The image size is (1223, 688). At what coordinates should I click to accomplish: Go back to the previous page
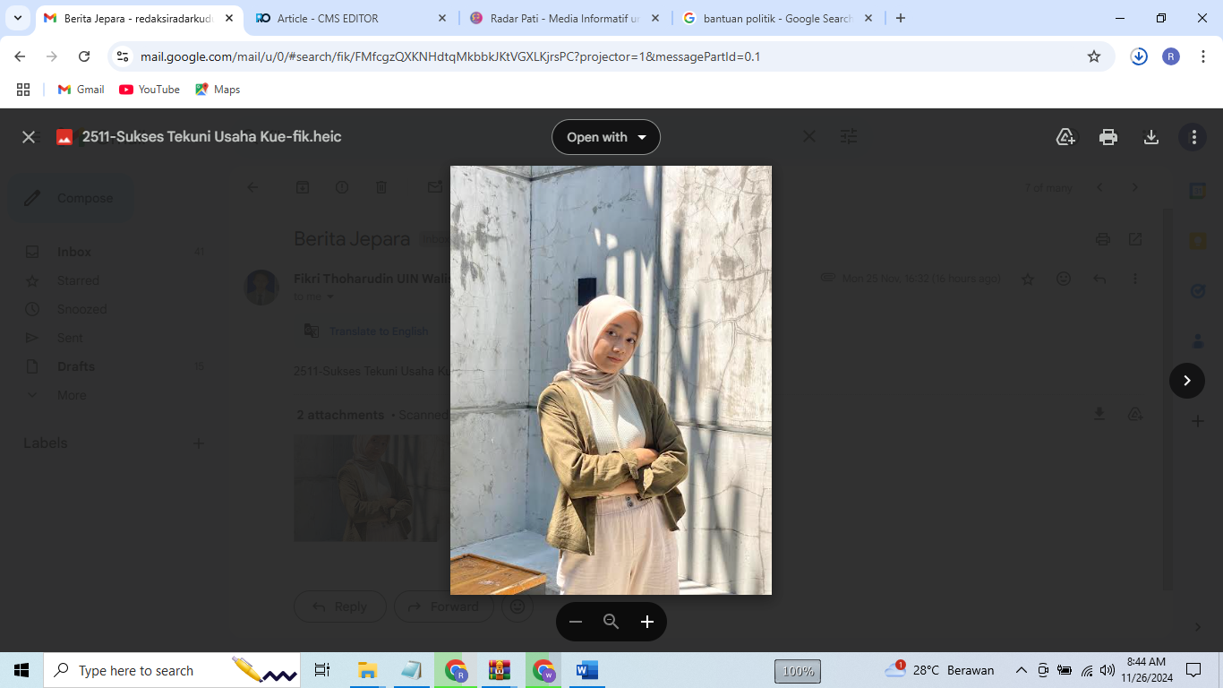coord(21,56)
